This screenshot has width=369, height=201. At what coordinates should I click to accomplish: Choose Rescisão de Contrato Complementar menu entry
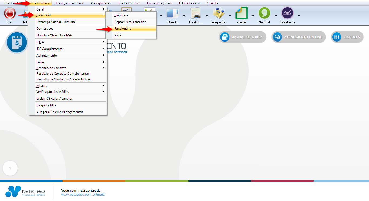point(63,74)
